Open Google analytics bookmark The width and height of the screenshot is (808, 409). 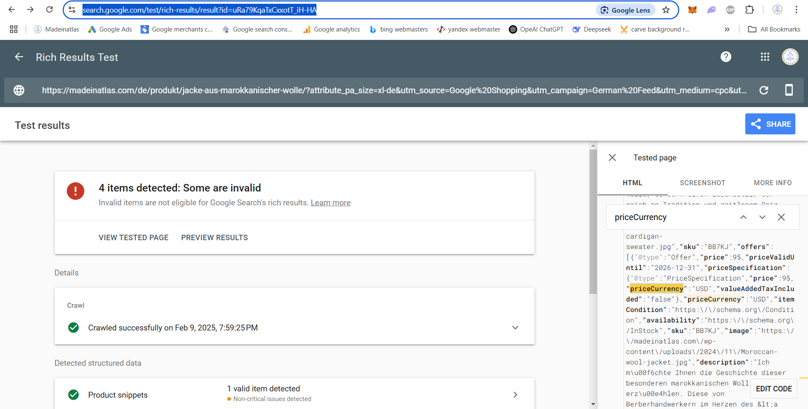click(332, 29)
